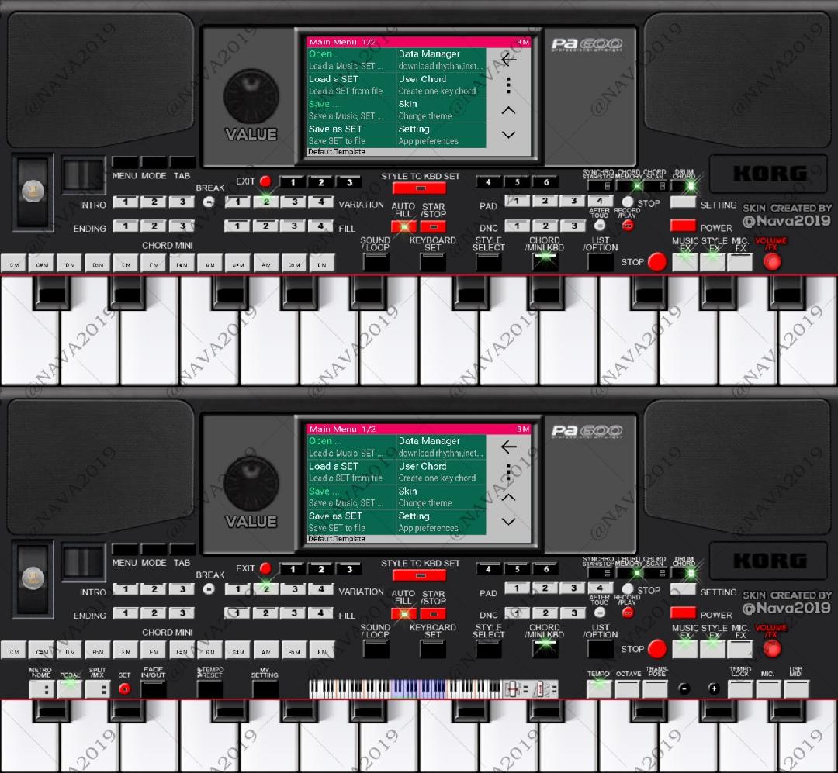This screenshot has height=773, width=838.
Task: Click VALUE dial on upper keyboard
Action: [x=251, y=97]
